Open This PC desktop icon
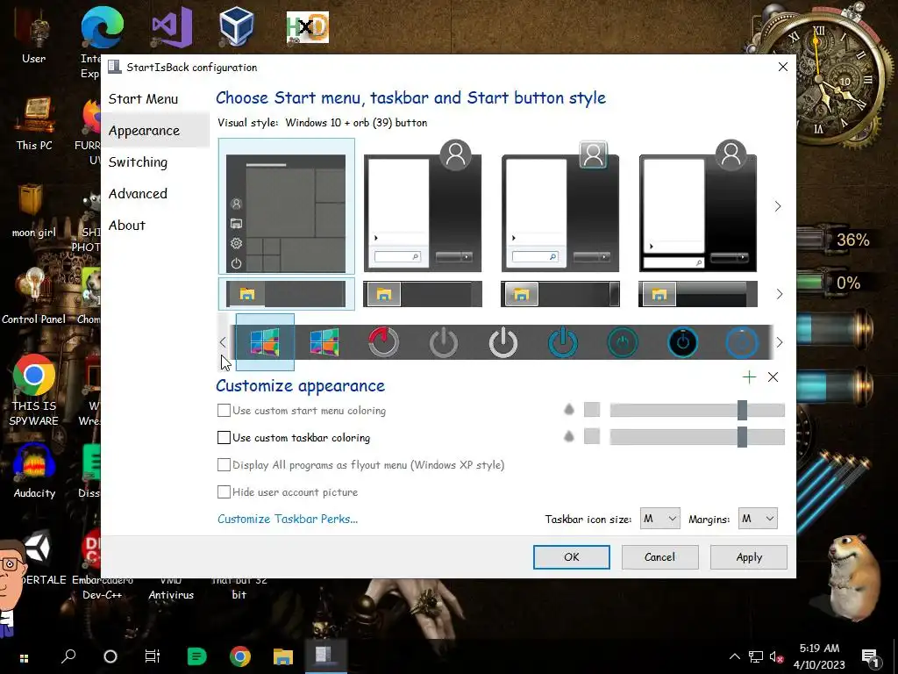The image size is (898, 674). pyautogui.click(x=34, y=124)
